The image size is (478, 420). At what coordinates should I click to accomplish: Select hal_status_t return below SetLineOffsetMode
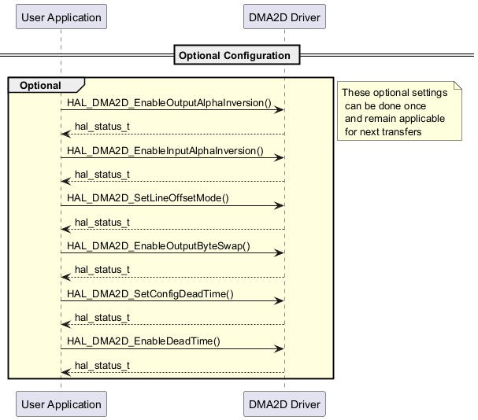click(102, 222)
